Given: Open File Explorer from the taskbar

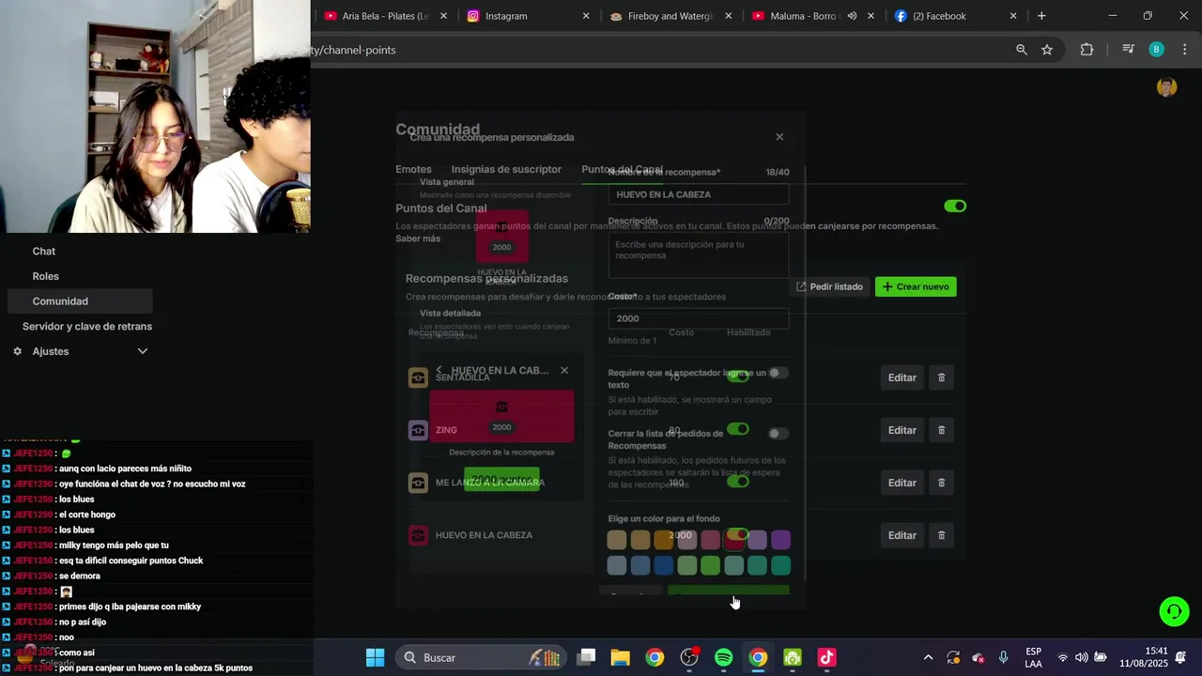Looking at the screenshot, I should click(x=621, y=657).
